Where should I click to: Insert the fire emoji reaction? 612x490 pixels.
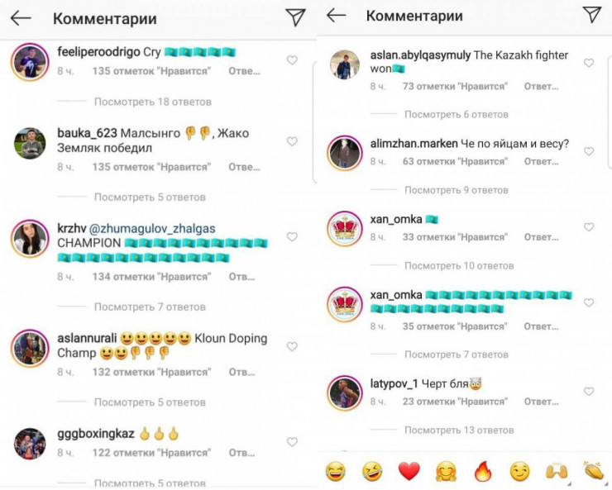pos(483,471)
